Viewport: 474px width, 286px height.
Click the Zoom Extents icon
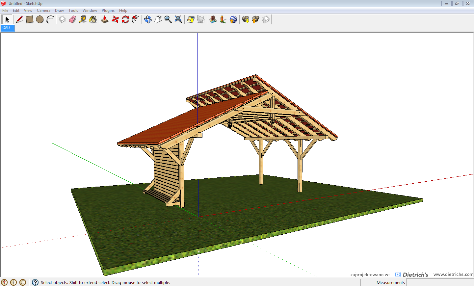pyautogui.click(x=178, y=19)
